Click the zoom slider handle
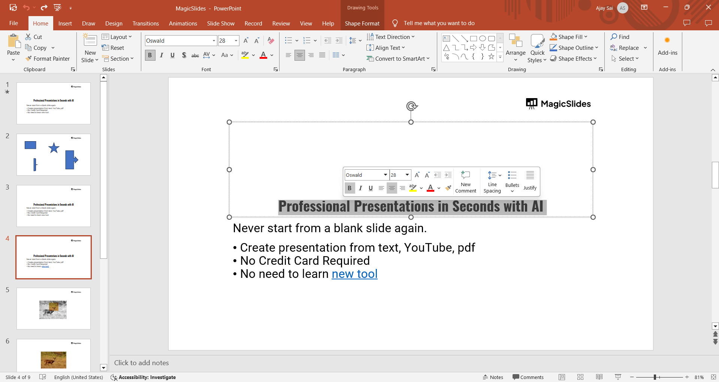This screenshot has width=719, height=382. [x=655, y=377]
